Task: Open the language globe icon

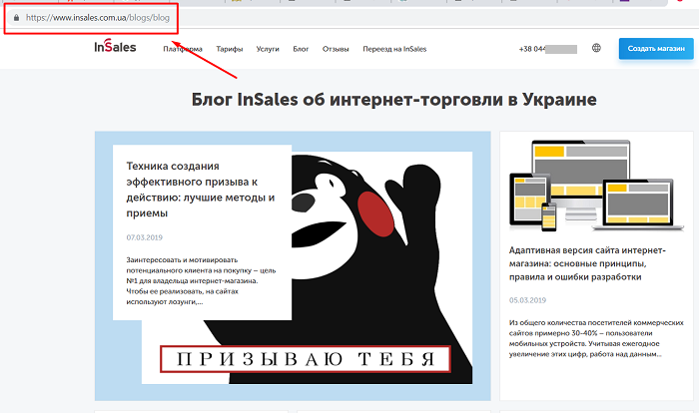Action: tap(596, 48)
